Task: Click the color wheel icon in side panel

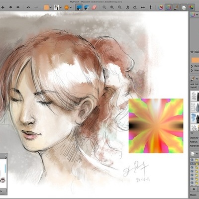Action: [x=193, y=14]
